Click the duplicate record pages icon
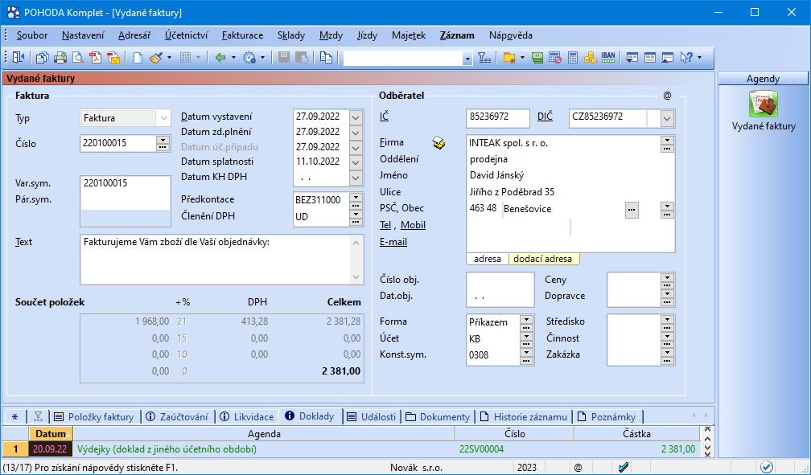This screenshot has height=475, width=811. tap(326, 58)
